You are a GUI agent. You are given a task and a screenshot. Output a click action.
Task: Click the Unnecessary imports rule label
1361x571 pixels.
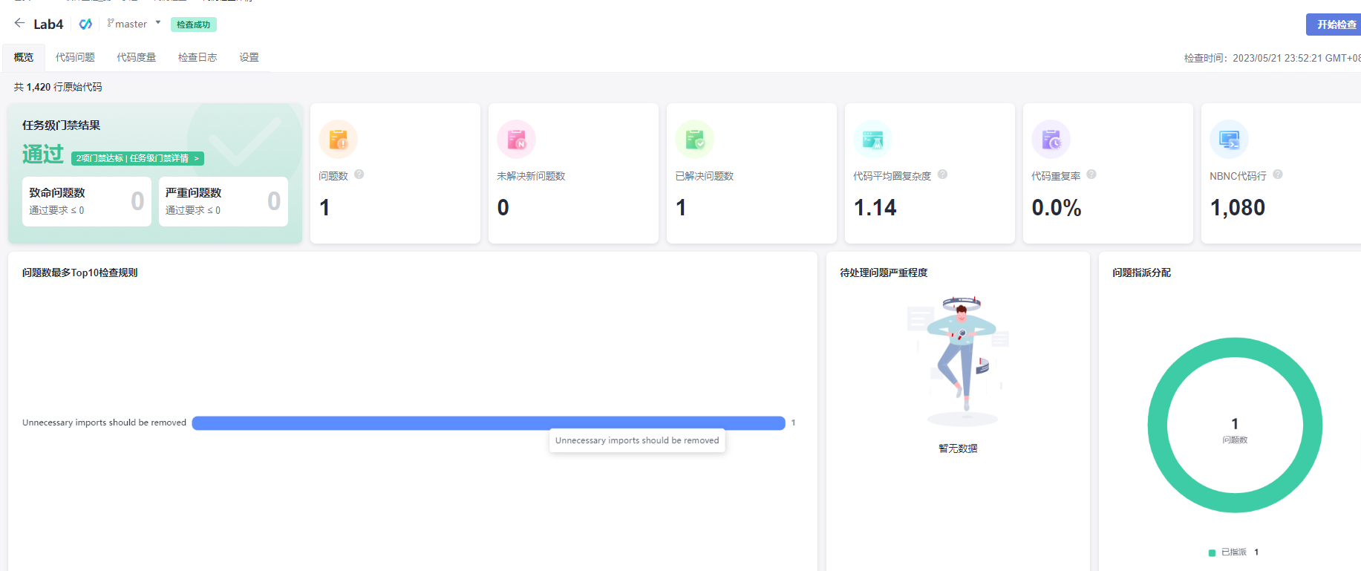coord(104,422)
